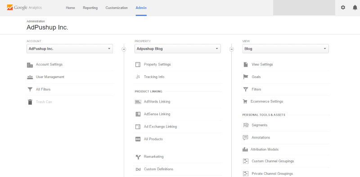Open the Custom Definitions link
360x177 pixels.
coord(159,169)
